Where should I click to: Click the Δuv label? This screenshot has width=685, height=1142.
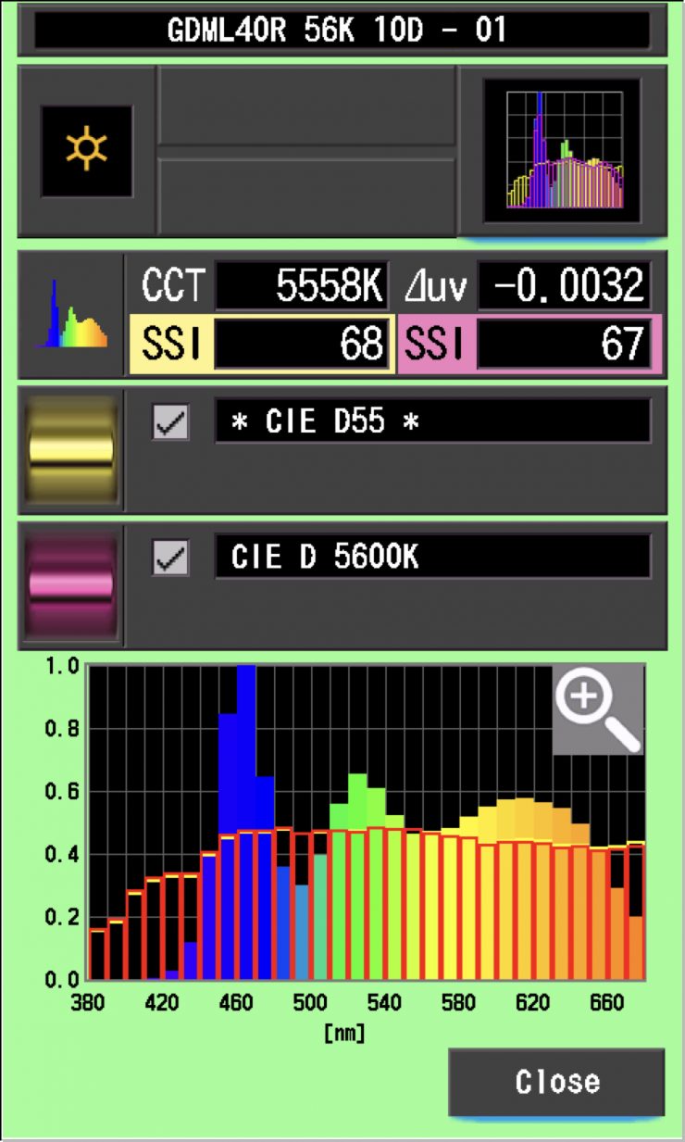pyautogui.click(x=434, y=287)
